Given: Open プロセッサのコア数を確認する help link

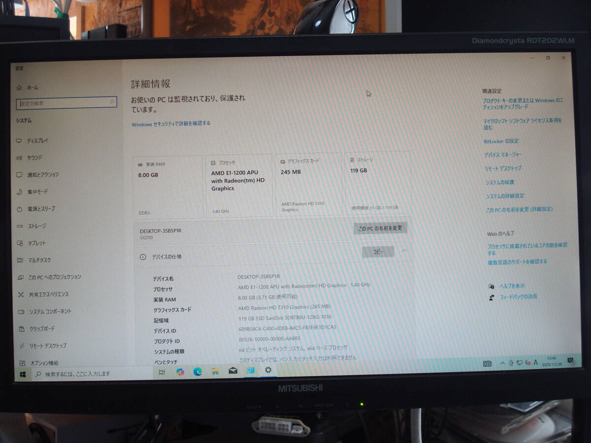Looking at the screenshot, I should pyautogui.click(x=527, y=249).
